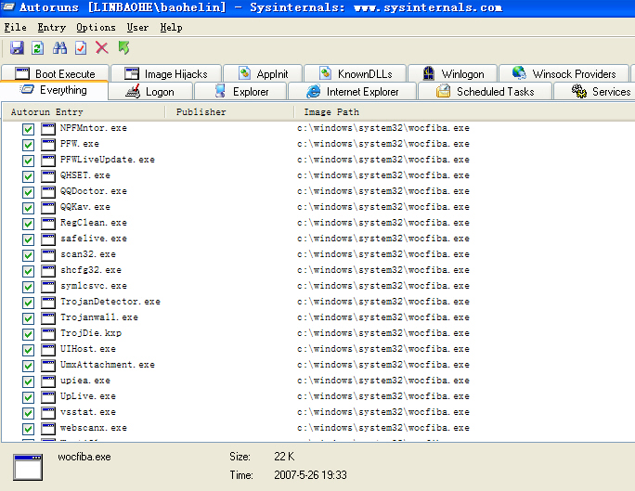Switch to the Logon tab
The image size is (635, 491).
tap(150, 92)
